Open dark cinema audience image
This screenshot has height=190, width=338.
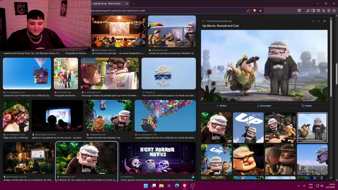57,116
